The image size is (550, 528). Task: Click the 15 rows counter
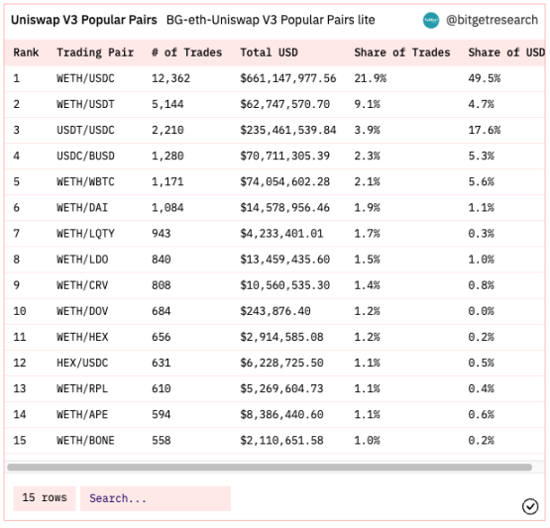(x=45, y=498)
